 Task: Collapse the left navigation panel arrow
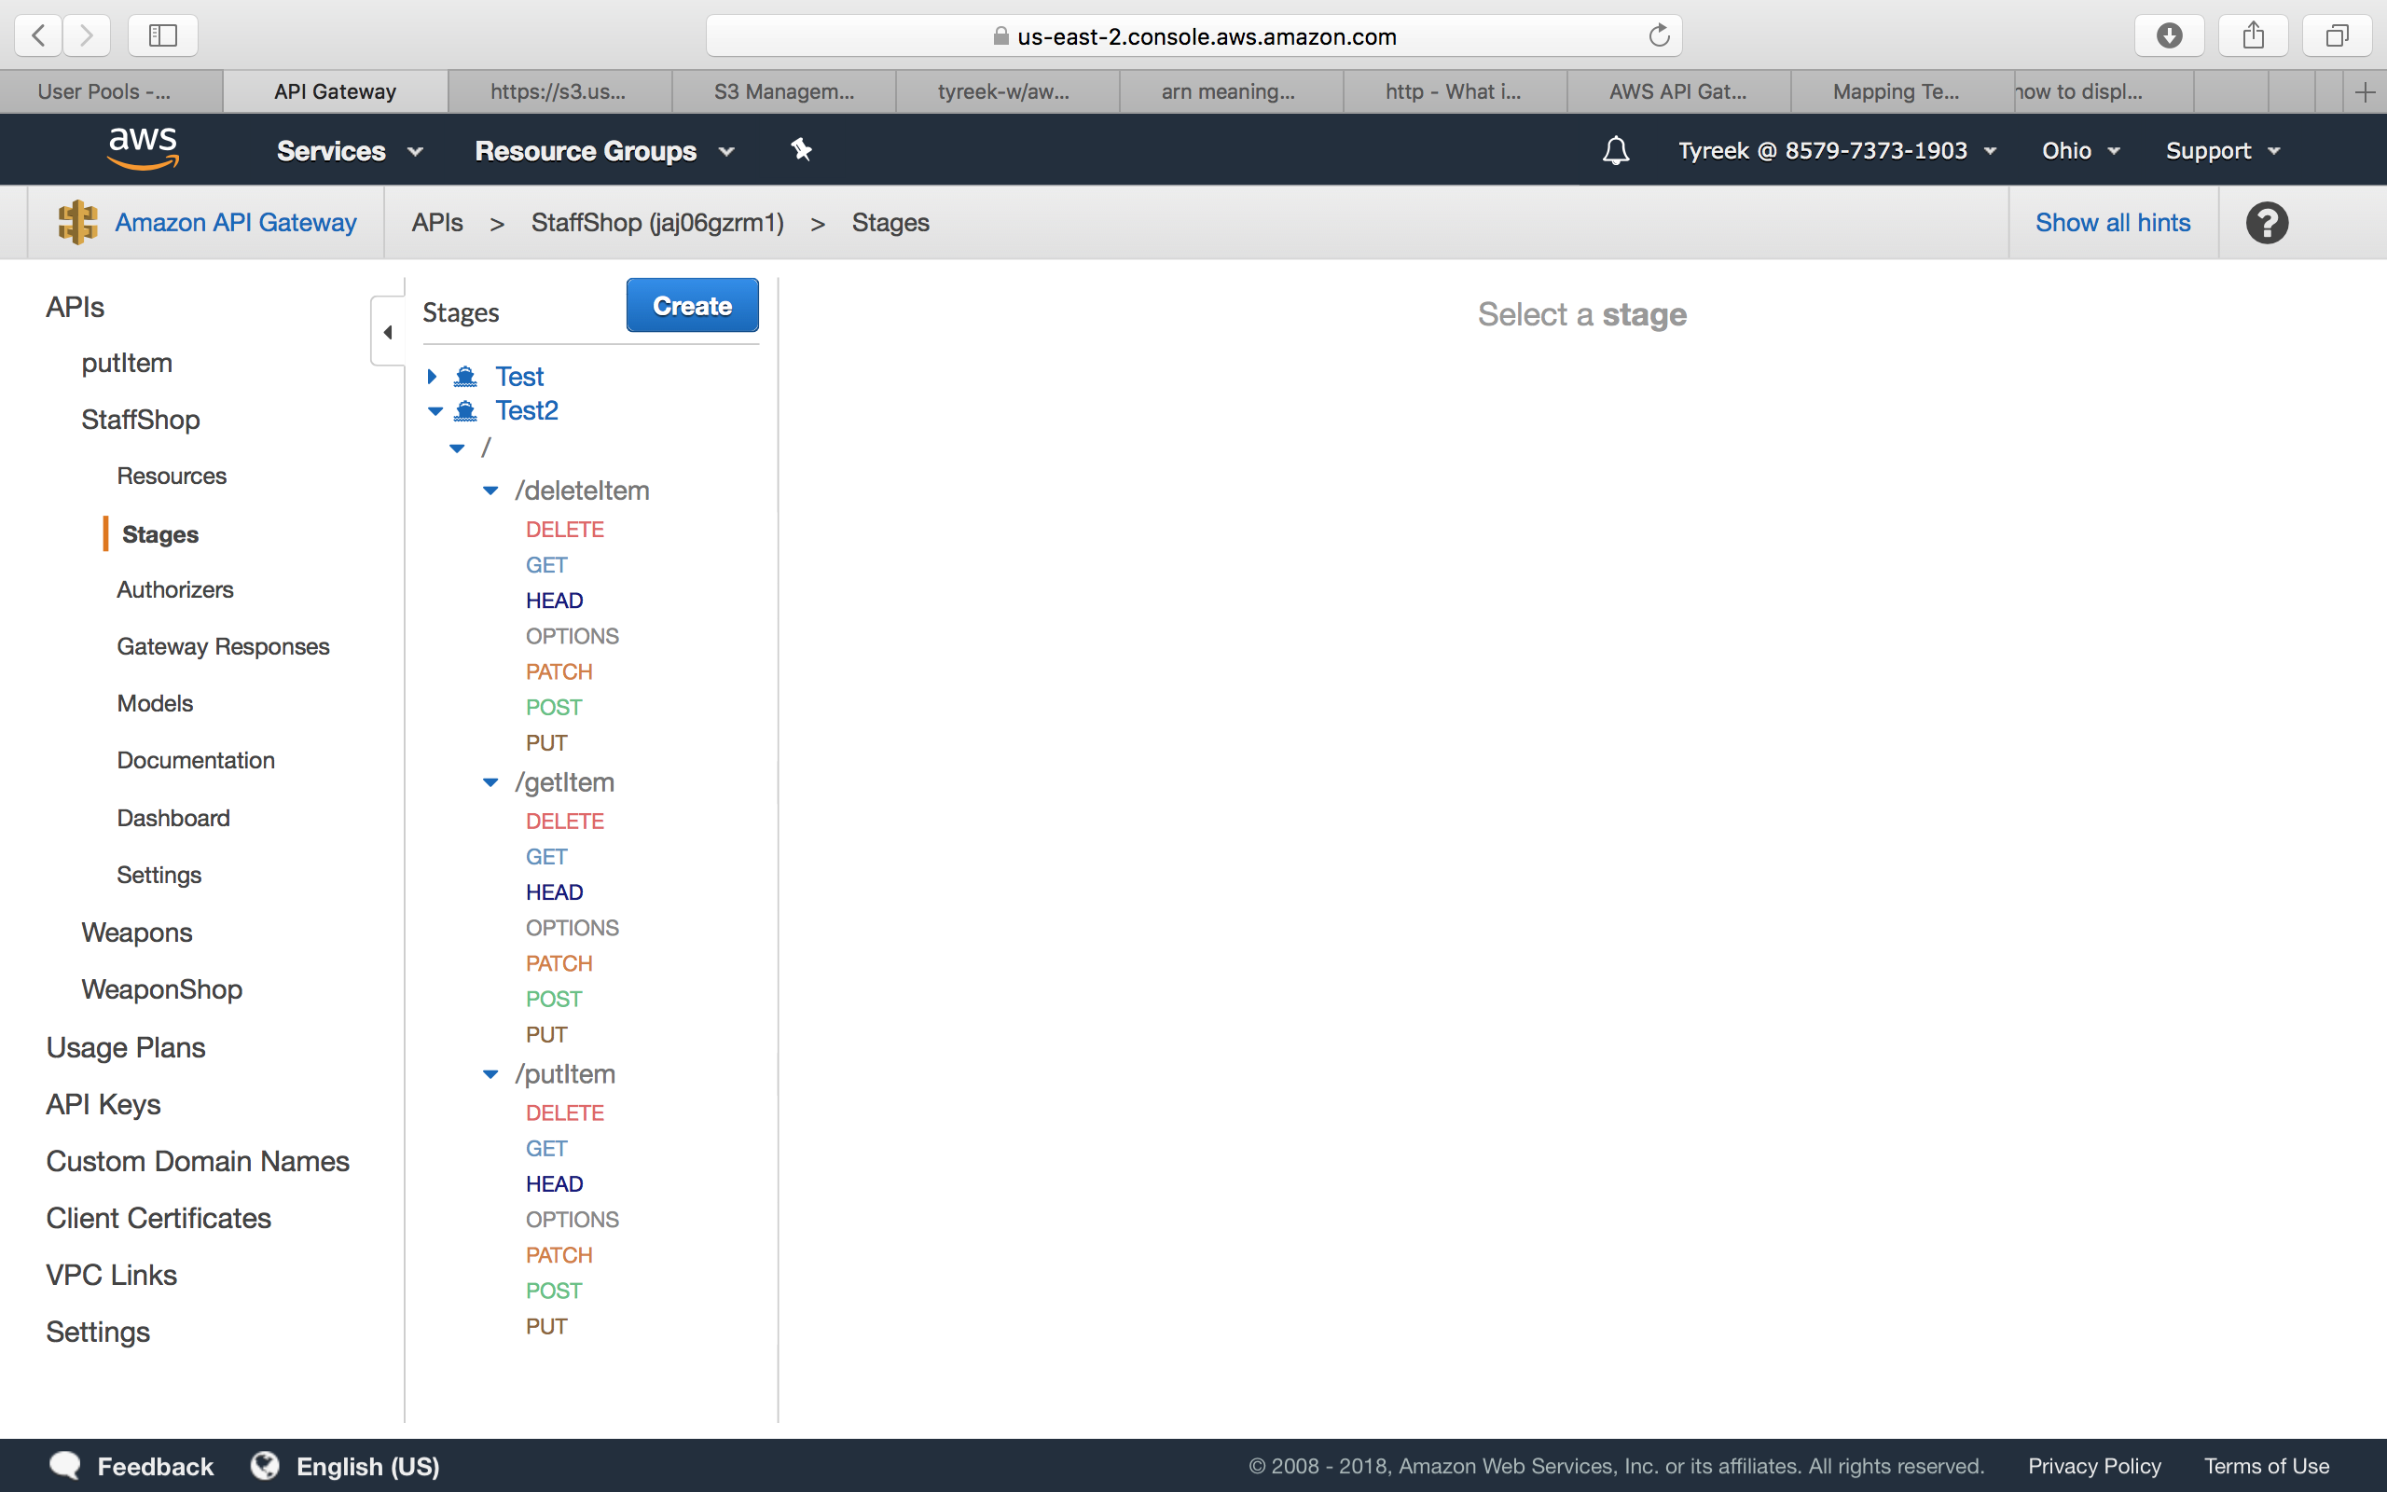coord(388,333)
